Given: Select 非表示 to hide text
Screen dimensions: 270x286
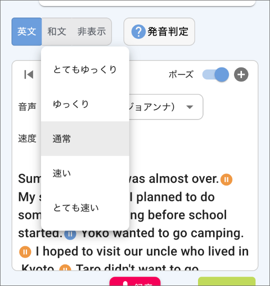Looking at the screenshot, I should click(x=91, y=31).
